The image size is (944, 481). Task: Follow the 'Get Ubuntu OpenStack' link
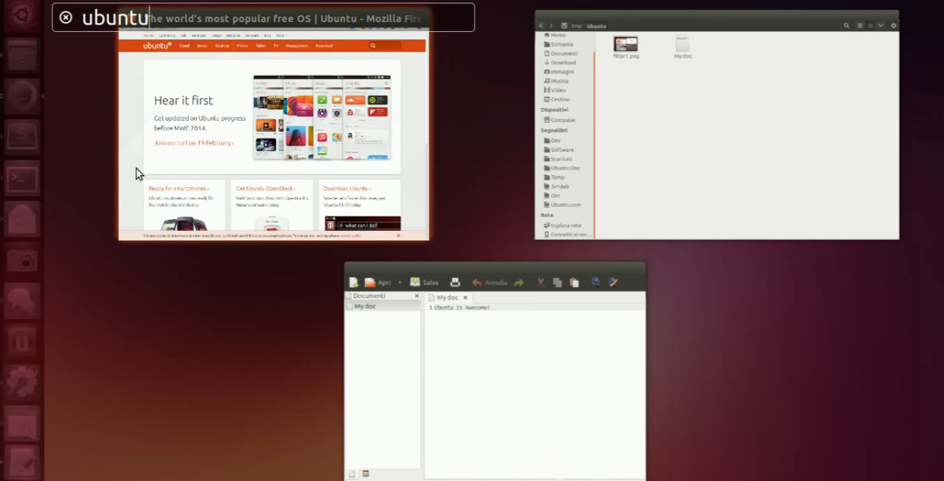point(265,189)
